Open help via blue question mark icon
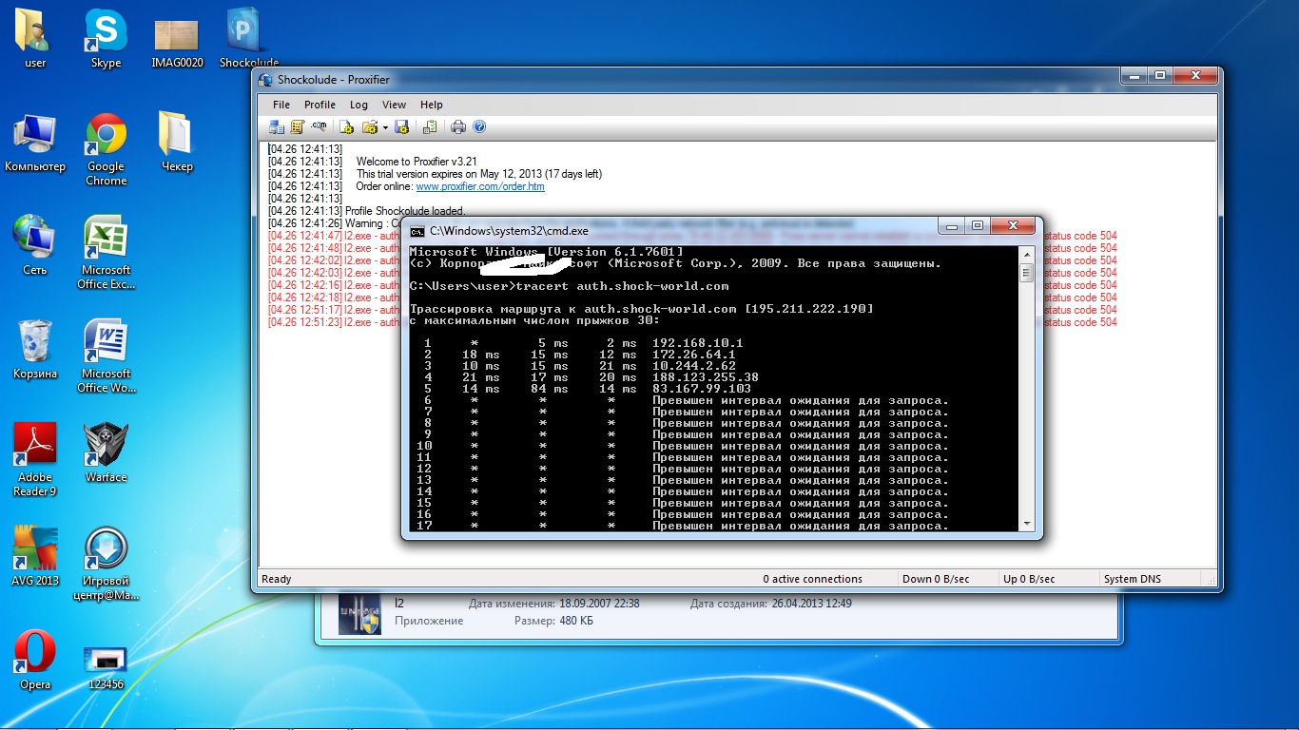This screenshot has width=1299, height=730. (x=479, y=127)
